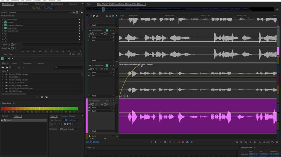281x157 pixels.
Task: Mark the preset as favorite star
Action: pyautogui.click(x=82, y=12)
